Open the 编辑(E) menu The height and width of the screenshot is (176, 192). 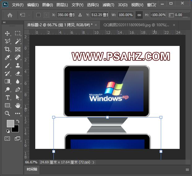(x=33, y=5)
